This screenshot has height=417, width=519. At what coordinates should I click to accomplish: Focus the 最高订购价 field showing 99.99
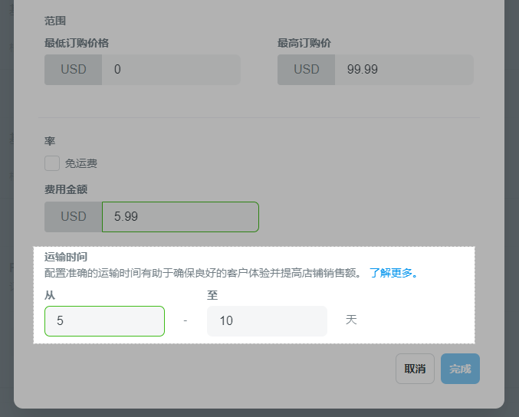coord(404,70)
